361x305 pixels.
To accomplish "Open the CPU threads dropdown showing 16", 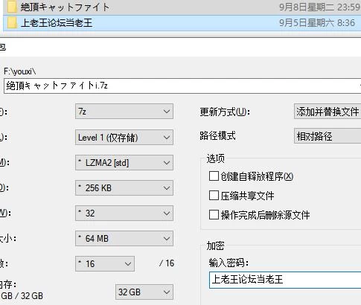I will pyautogui.click(x=105, y=263).
